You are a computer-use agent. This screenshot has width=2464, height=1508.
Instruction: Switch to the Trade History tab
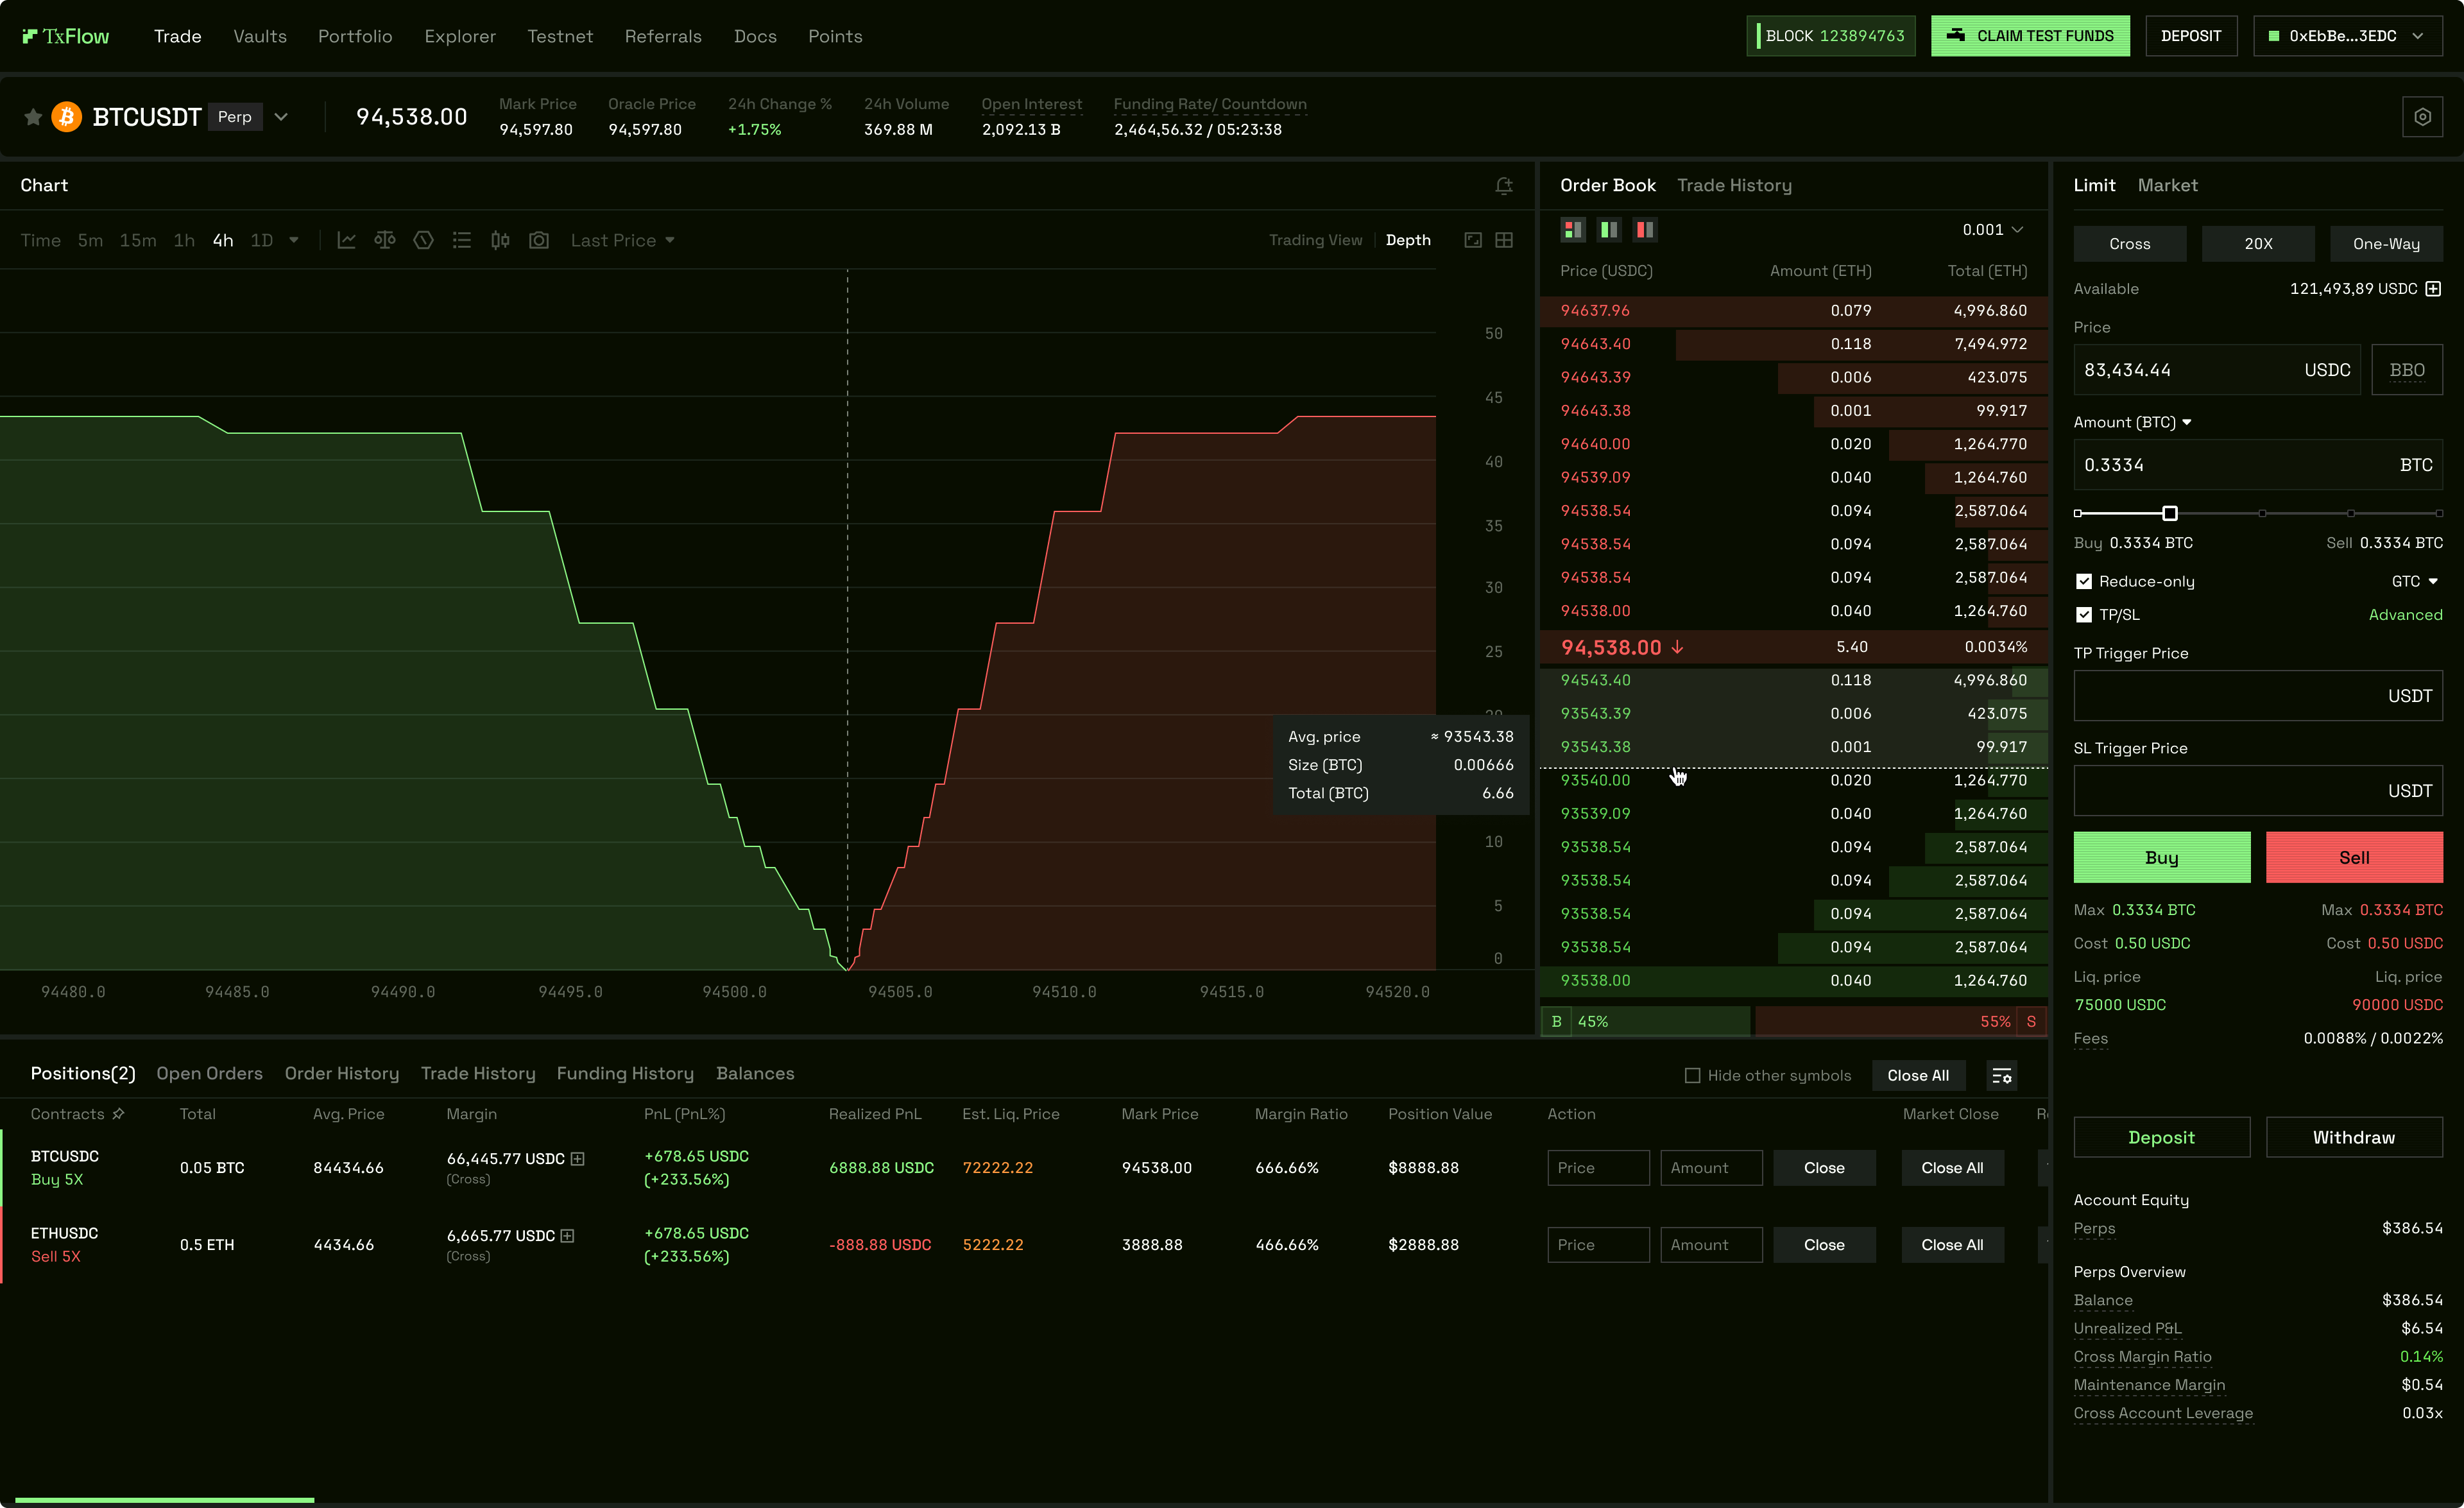1735,185
